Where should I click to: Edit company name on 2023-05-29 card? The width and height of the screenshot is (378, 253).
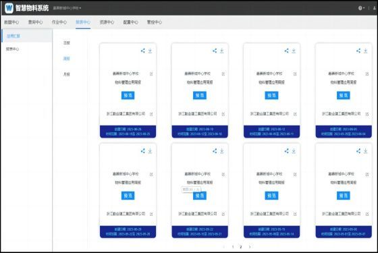151,214
